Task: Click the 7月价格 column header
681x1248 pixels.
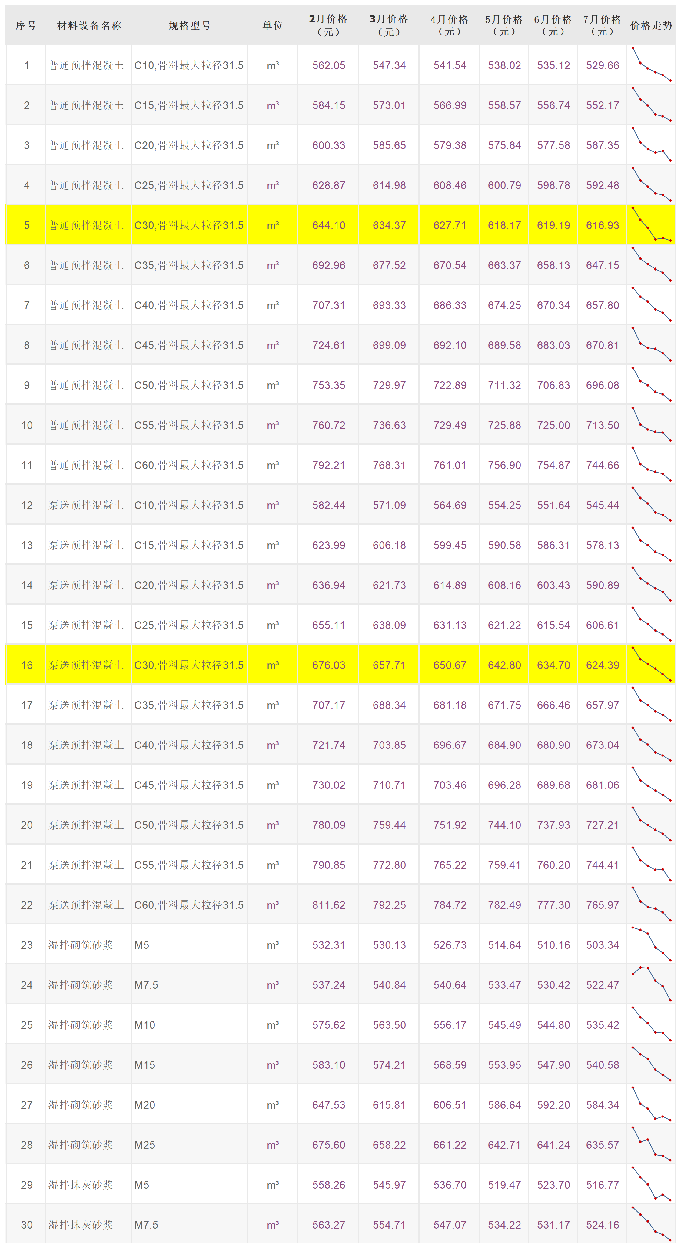Action: (x=602, y=25)
